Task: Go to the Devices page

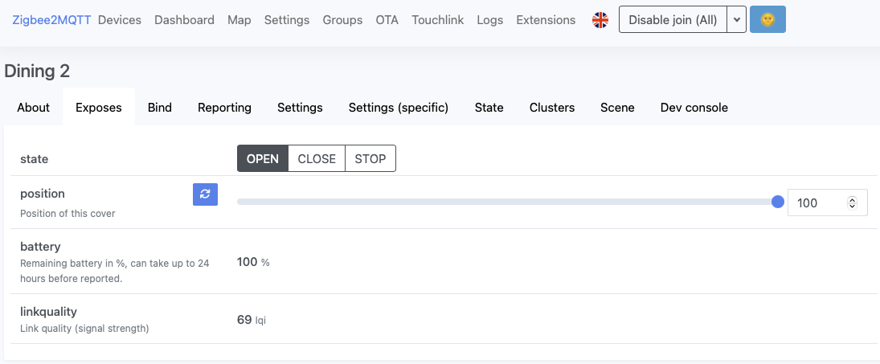Action: [x=120, y=20]
